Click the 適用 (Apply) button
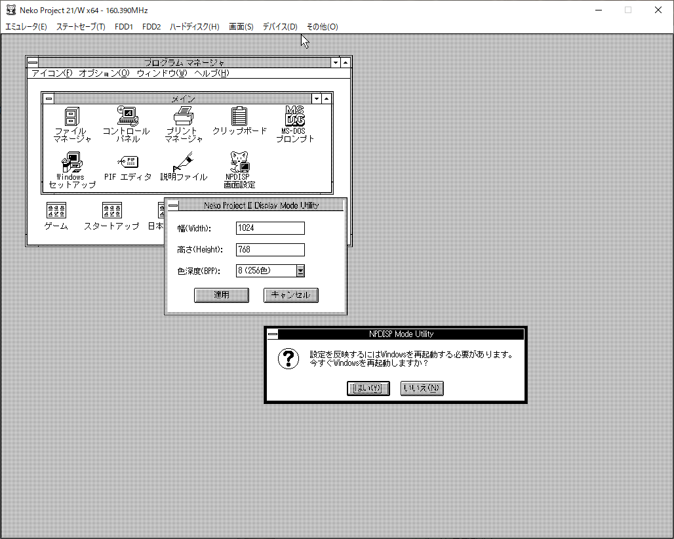The height and width of the screenshot is (539, 674). (222, 295)
